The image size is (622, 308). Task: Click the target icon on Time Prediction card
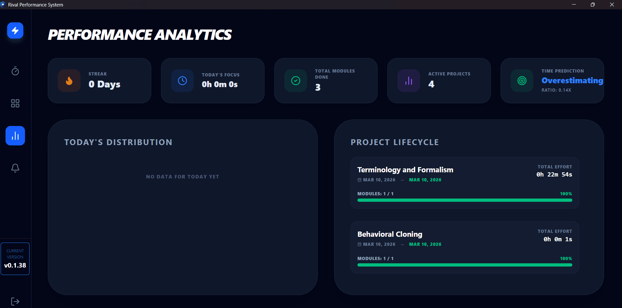coord(522,81)
